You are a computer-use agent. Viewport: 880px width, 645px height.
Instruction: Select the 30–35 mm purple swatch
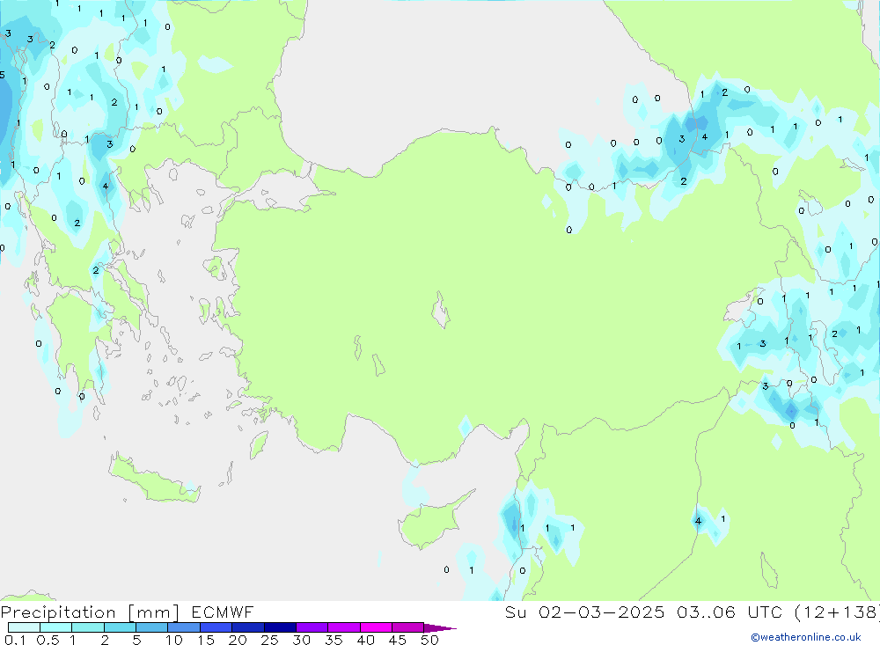[x=312, y=627]
